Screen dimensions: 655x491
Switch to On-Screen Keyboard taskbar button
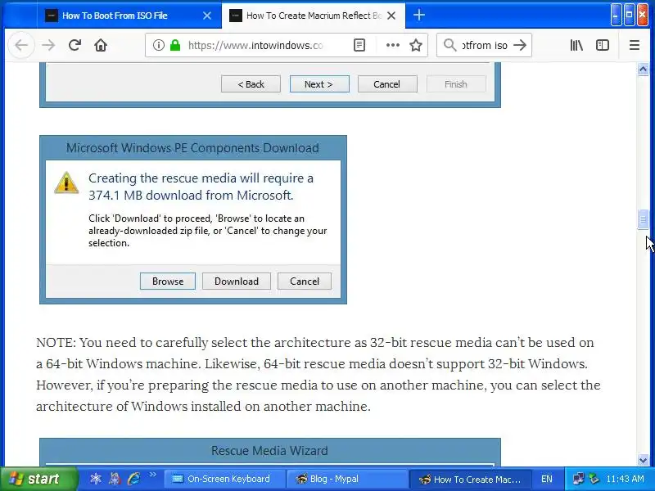coord(224,479)
